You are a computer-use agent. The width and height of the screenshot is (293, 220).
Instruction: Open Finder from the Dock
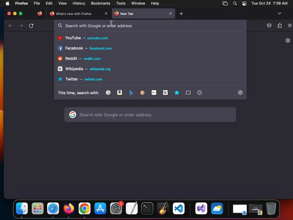22,208
